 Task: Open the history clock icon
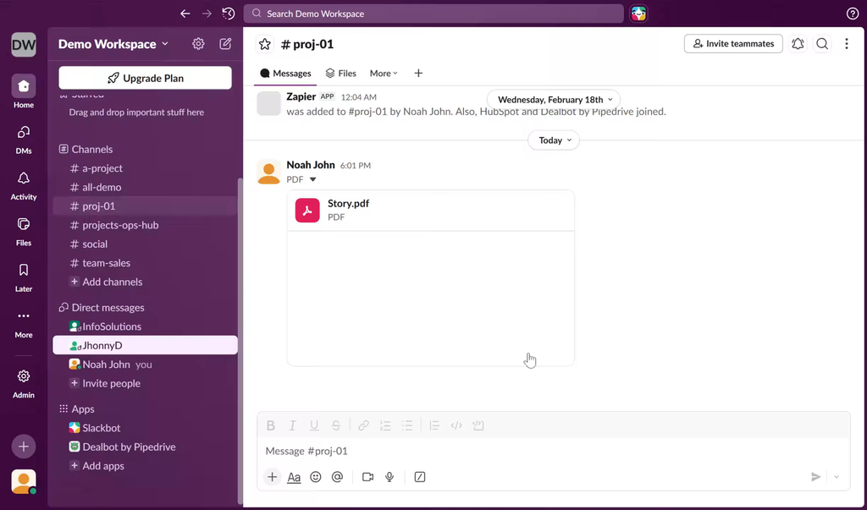[x=229, y=14]
